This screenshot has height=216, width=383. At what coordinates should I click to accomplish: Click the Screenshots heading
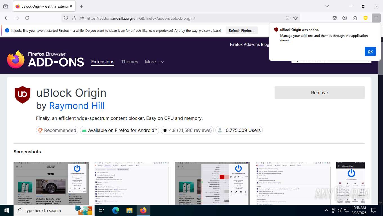[27, 152]
